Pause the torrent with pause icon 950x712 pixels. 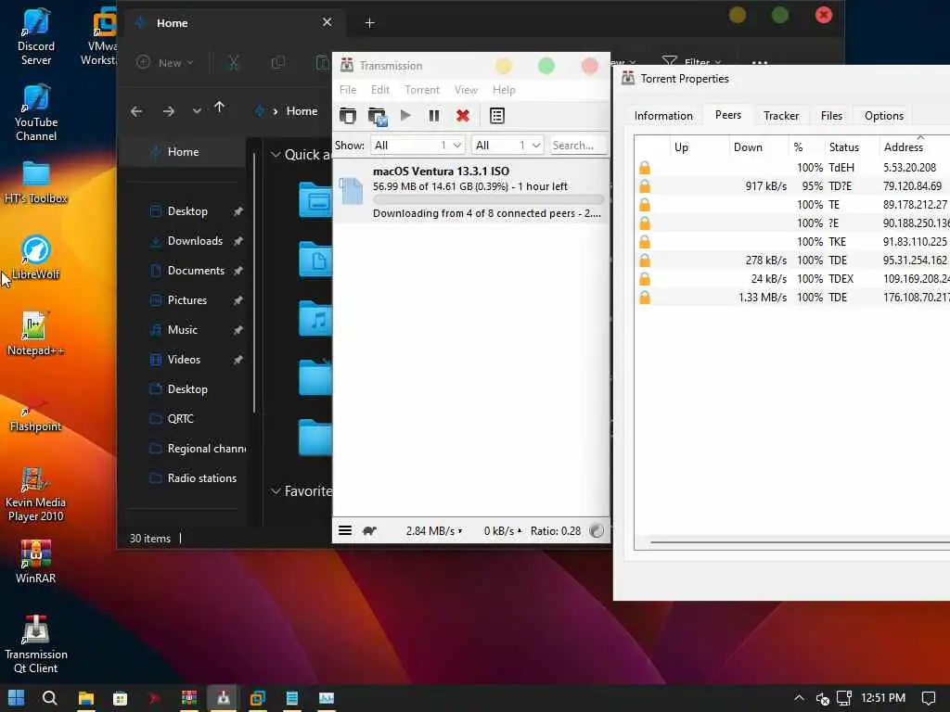coord(434,115)
